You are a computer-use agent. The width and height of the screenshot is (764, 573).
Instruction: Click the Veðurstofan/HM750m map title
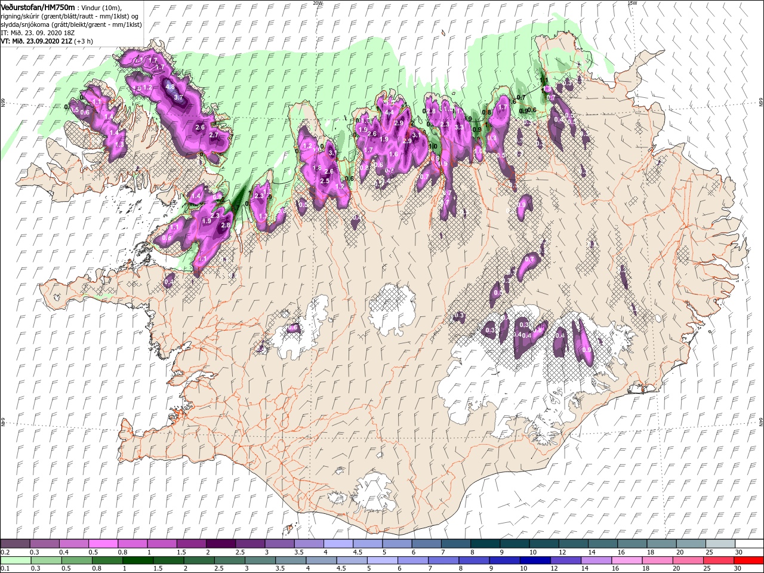coord(38,7)
